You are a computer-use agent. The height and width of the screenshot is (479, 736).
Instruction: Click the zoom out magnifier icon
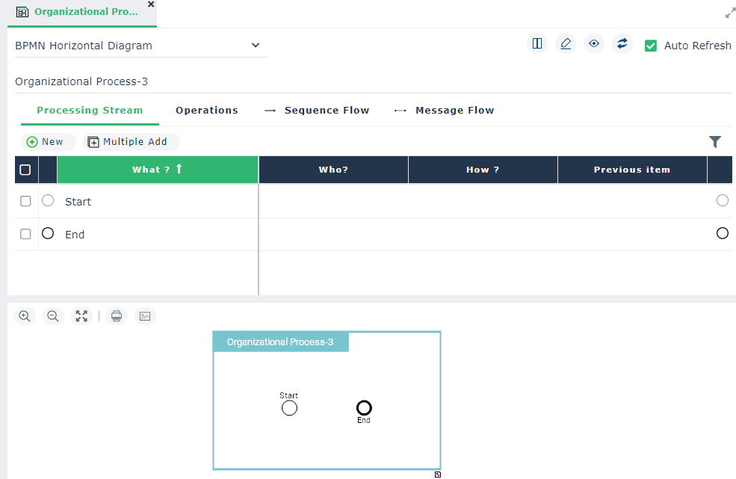pos(53,316)
